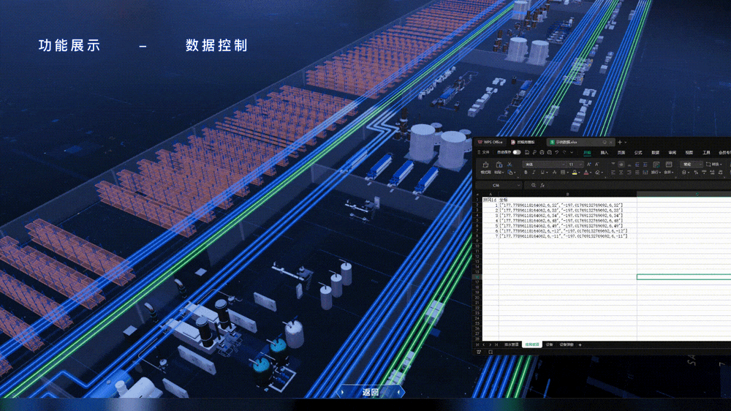Apply red font color
Viewport: 731px width, 411px height.
coord(586,173)
